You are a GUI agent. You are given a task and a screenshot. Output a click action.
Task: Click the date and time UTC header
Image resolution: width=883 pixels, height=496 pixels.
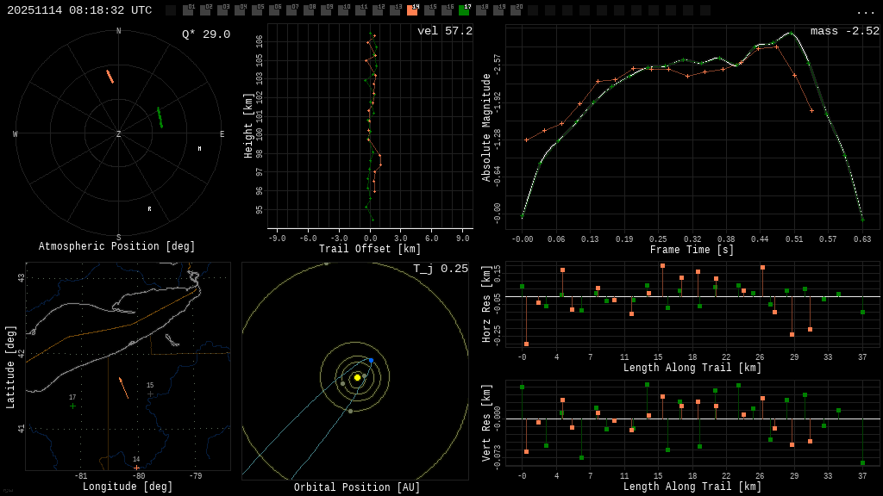point(79,10)
